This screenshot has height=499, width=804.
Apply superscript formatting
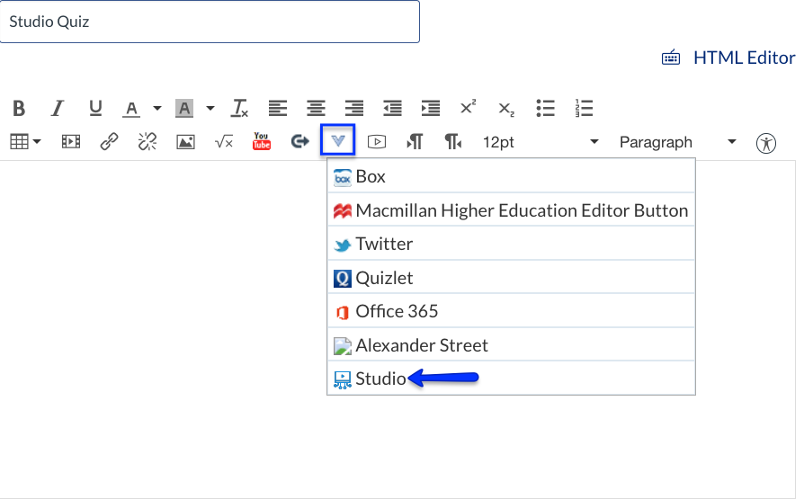point(468,107)
